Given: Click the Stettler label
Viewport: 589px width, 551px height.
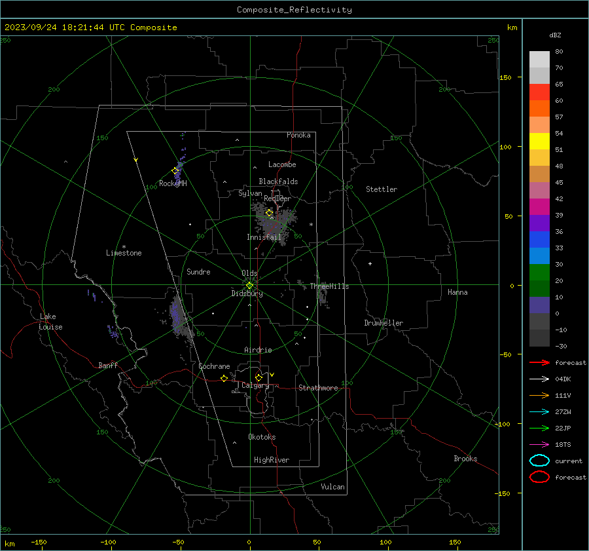Looking at the screenshot, I should pos(382,189).
